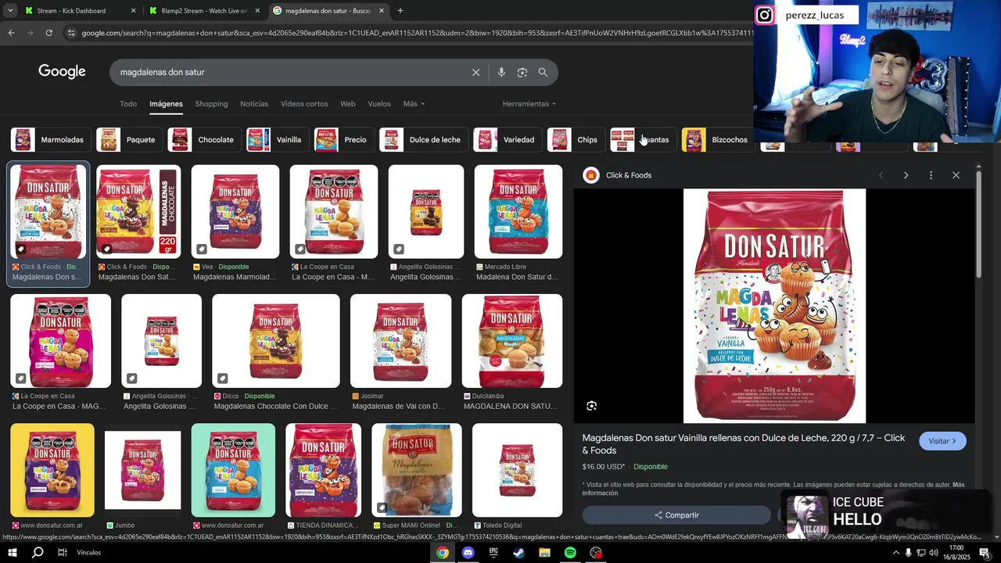Clear the search box with the X icon
The width and height of the screenshot is (1001, 563).
(x=475, y=72)
